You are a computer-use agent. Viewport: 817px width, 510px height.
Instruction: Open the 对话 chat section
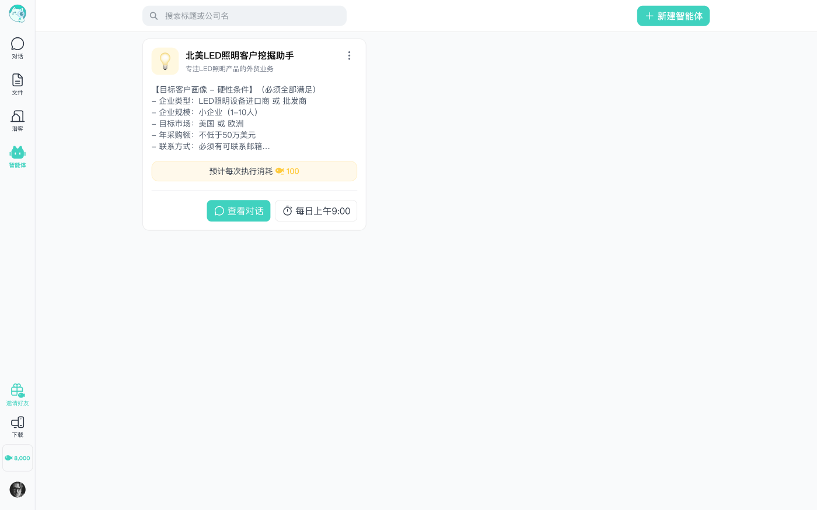tap(18, 48)
